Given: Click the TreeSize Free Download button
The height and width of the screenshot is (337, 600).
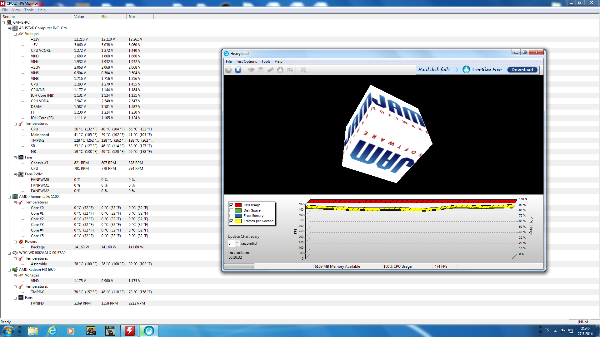Looking at the screenshot, I should click(522, 70).
